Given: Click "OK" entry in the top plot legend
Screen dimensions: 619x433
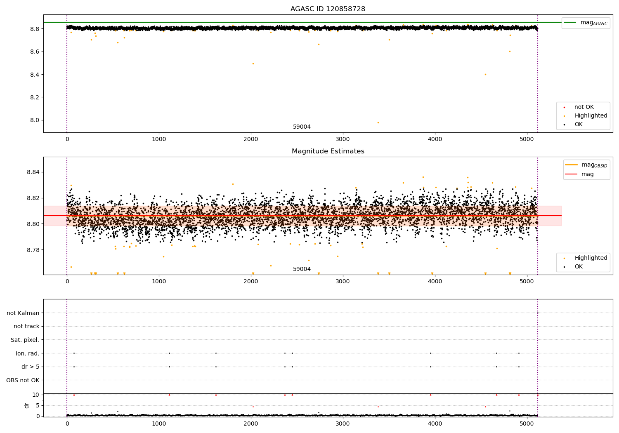Looking at the screenshot, I should [578, 125].
